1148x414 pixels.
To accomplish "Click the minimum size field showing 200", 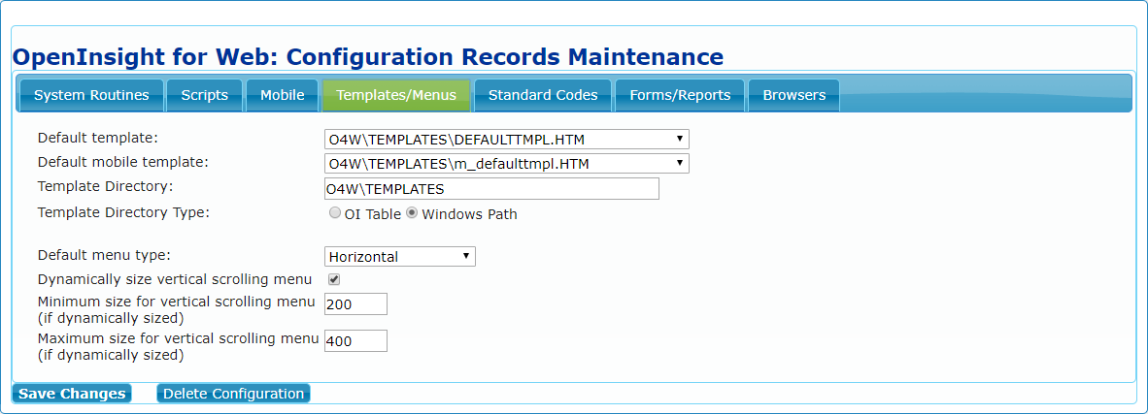I will pos(355,304).
